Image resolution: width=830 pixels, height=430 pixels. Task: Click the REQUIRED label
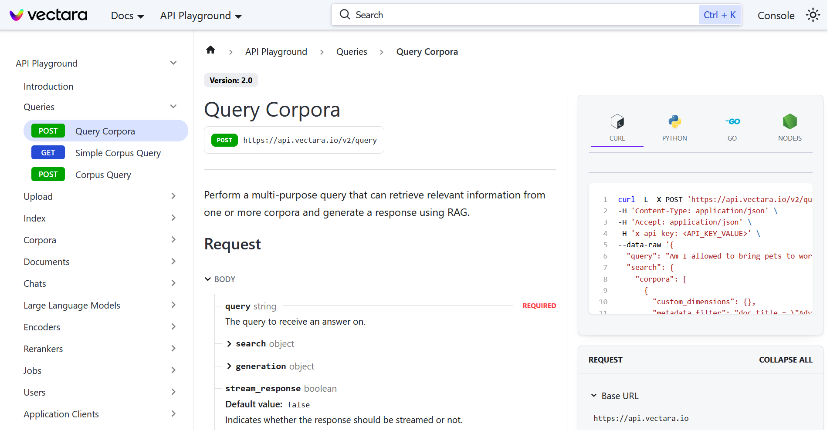(539, 306)
